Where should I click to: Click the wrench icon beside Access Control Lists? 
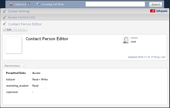[x=5, y=17]
